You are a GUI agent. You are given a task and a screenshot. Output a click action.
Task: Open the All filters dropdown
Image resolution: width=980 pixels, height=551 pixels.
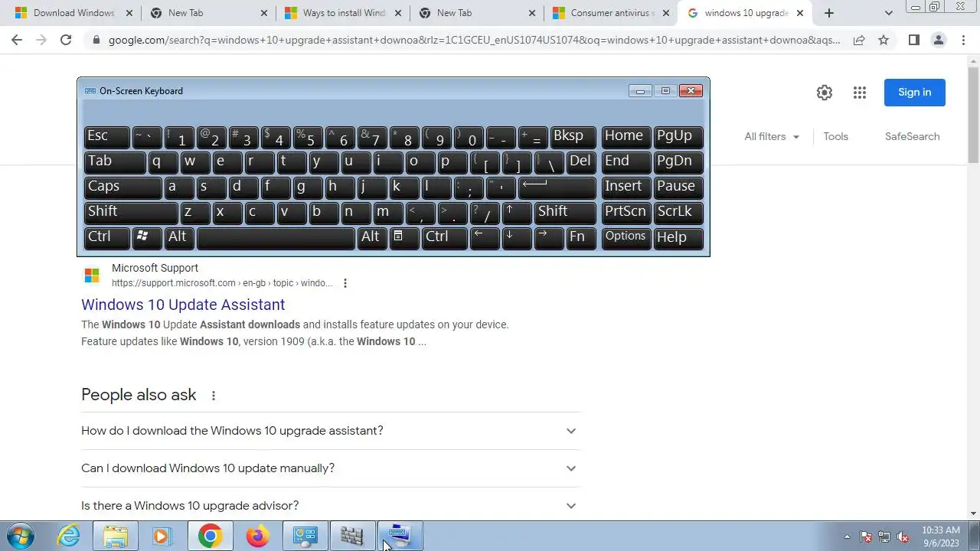(x=772, y=136)
